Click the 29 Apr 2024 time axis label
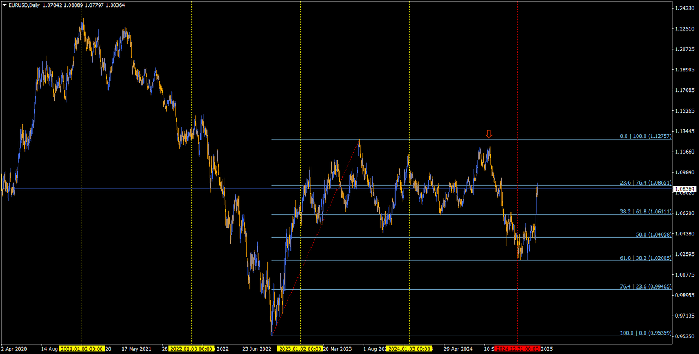 pyautogui.click(x=458, y=349)
